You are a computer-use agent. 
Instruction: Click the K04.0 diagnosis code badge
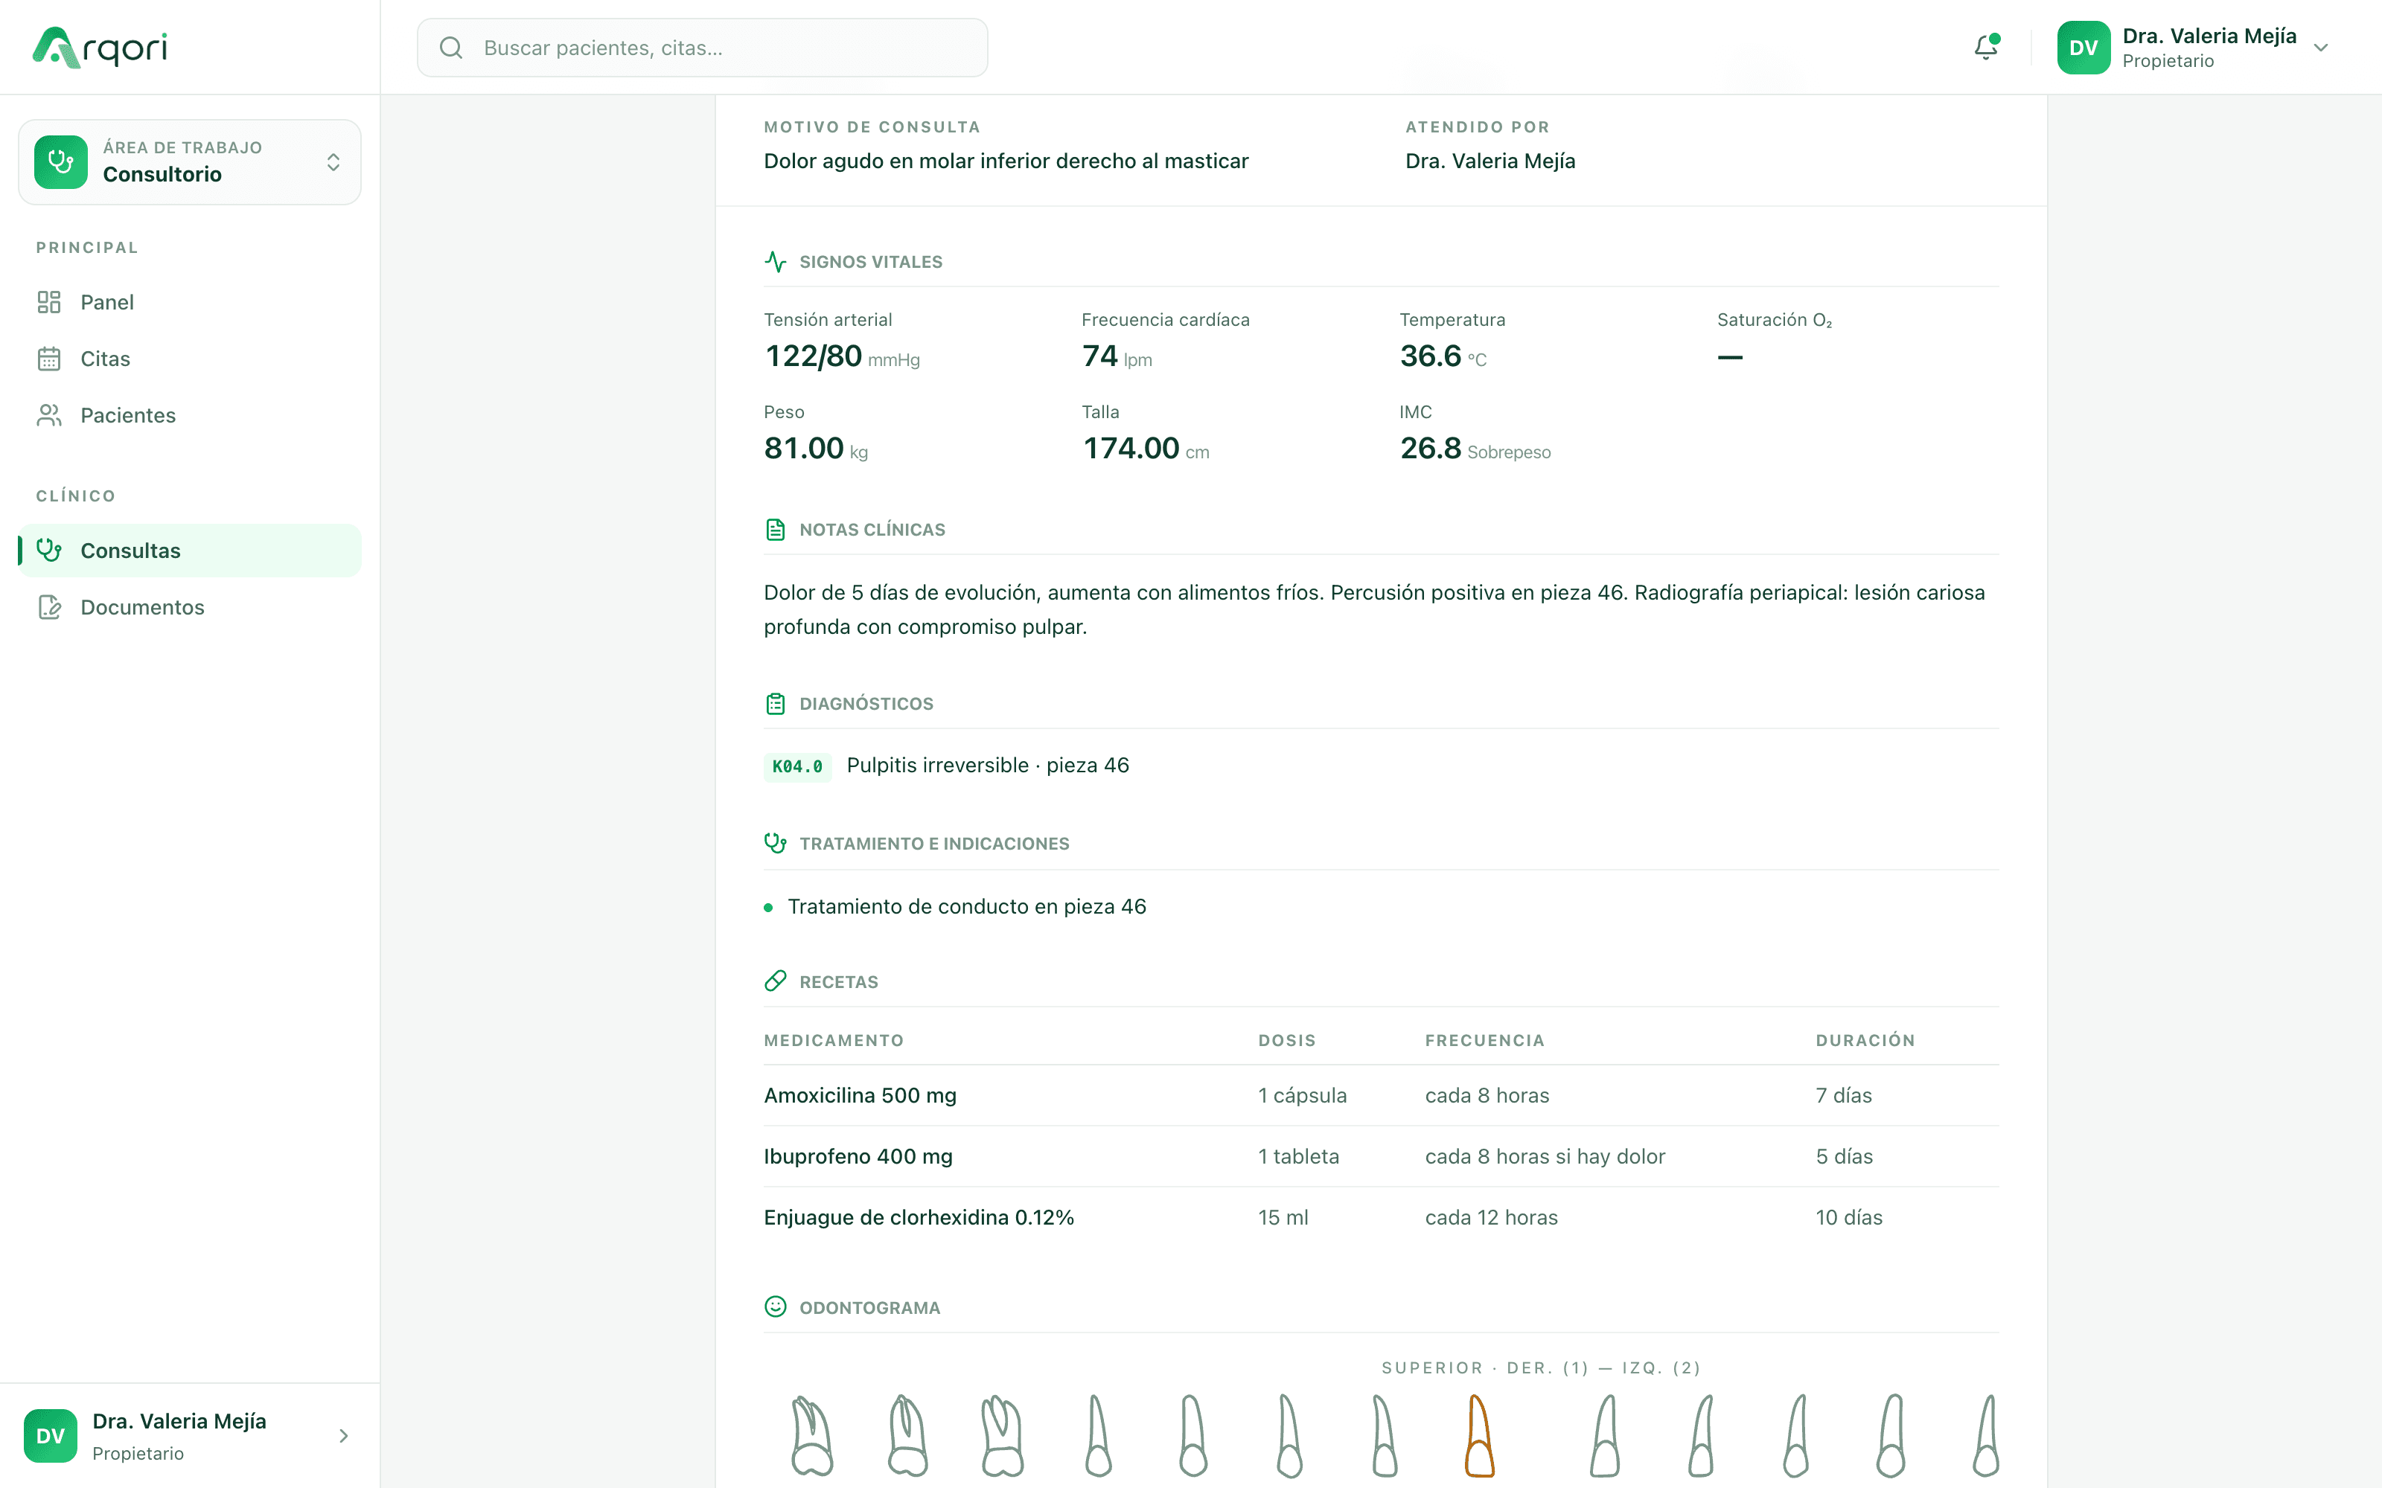(x=797, y=766)
